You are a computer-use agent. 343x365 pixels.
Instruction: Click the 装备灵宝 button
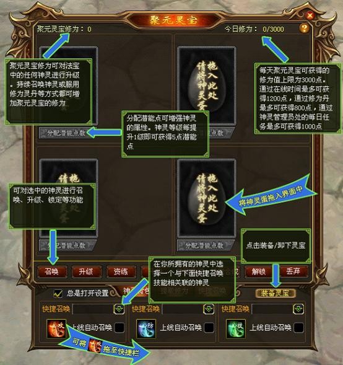click(x=276, y=293)
